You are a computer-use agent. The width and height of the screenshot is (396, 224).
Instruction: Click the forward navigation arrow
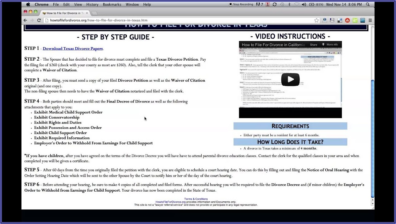[x=32, y=21]
